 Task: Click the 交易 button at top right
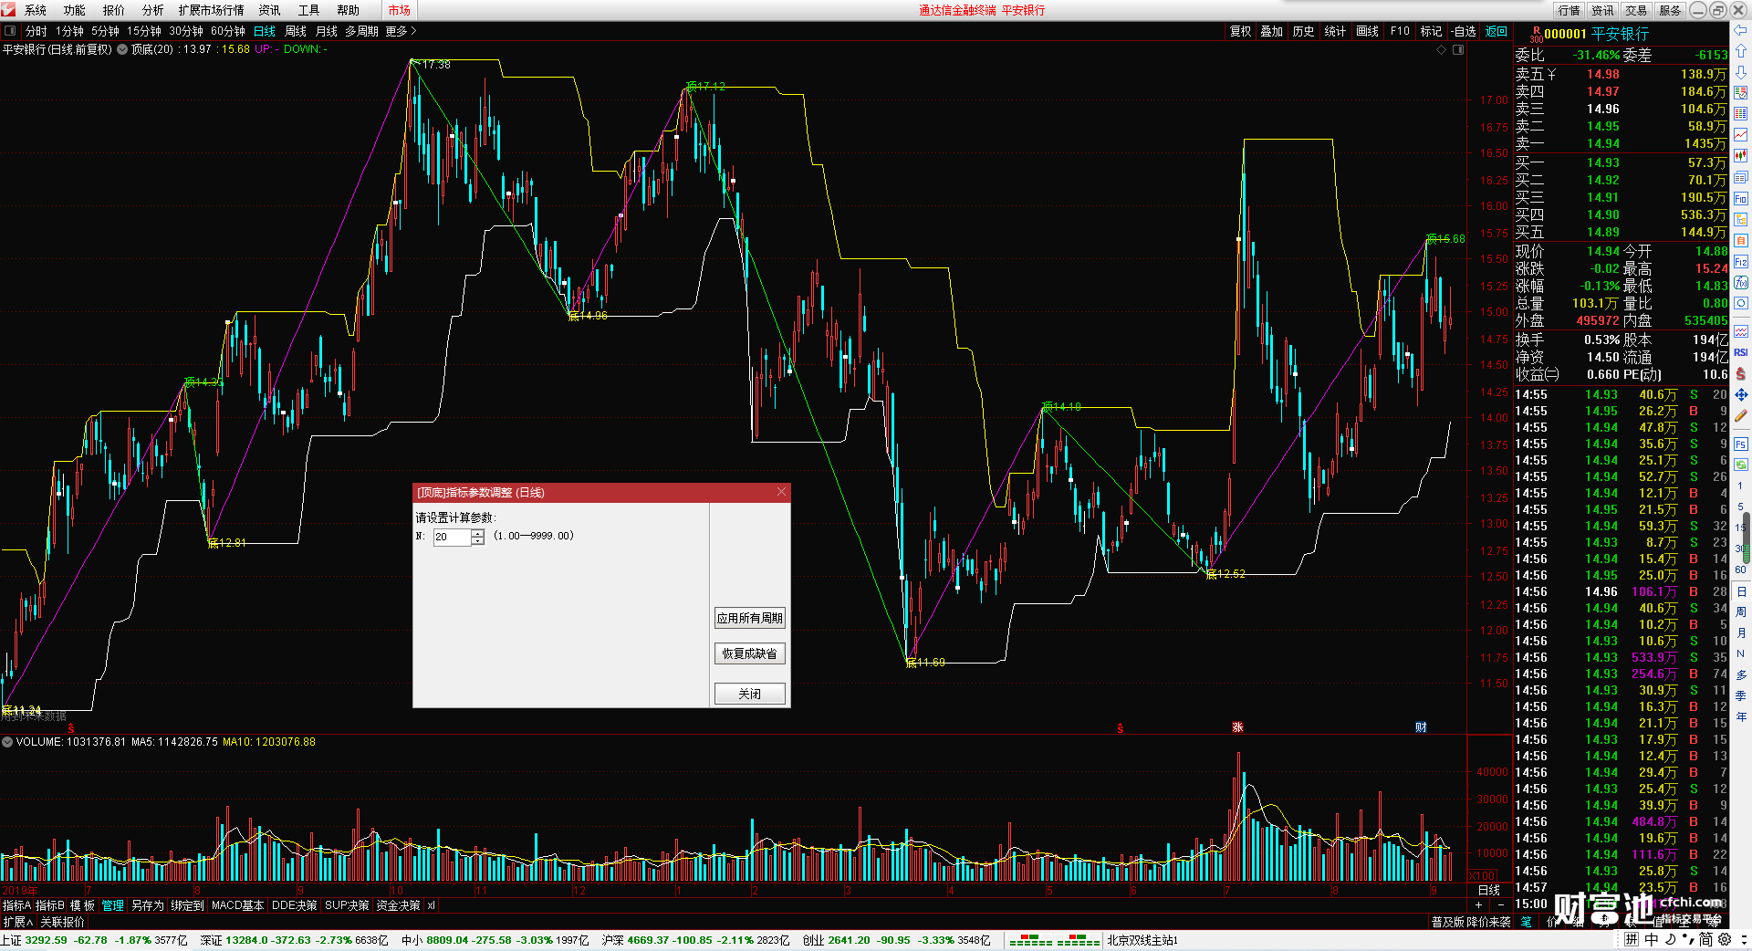1636,10
